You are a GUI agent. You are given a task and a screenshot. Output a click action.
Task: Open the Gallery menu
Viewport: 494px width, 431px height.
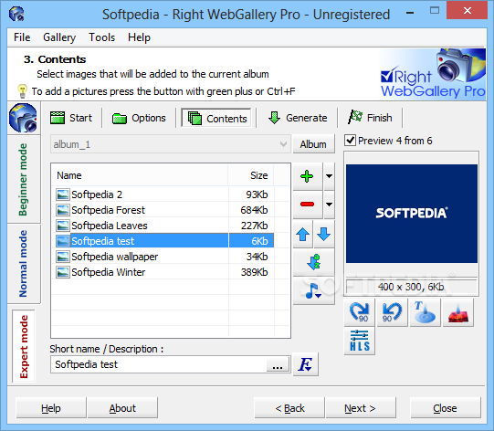59,37
